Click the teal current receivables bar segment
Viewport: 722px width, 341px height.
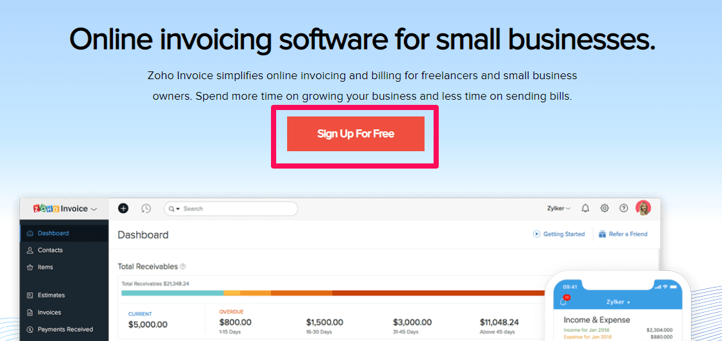coord(173,293)
